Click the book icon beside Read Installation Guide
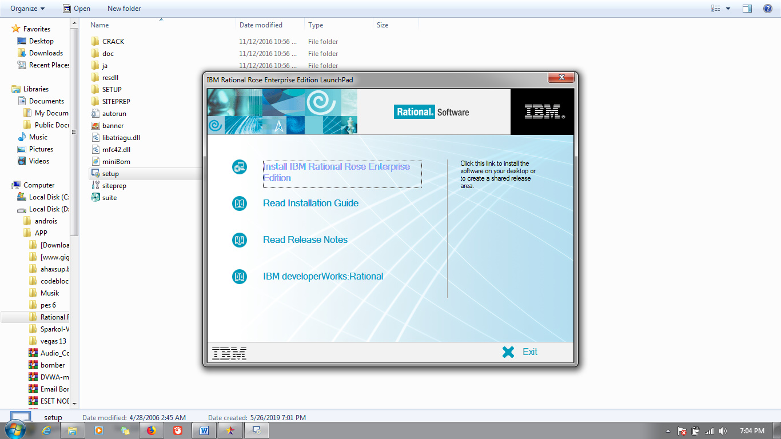 [x=240, y=203]
